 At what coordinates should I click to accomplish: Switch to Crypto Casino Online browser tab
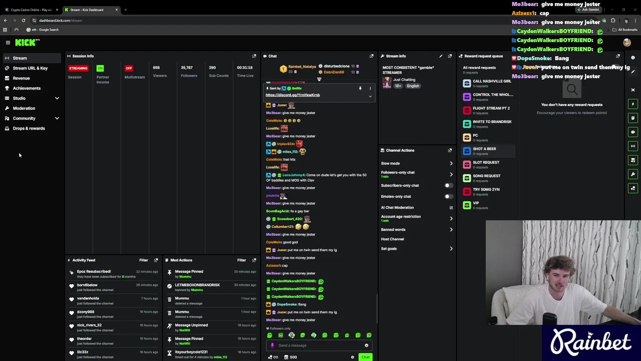30,10
